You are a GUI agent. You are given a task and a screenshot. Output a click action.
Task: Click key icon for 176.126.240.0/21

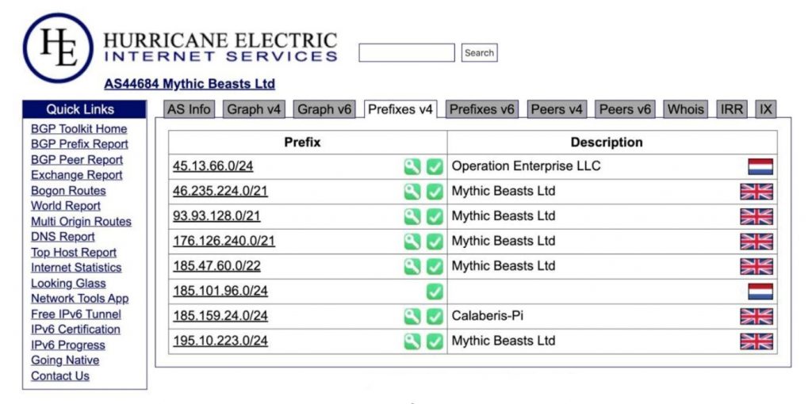click(x=412, y=241)
